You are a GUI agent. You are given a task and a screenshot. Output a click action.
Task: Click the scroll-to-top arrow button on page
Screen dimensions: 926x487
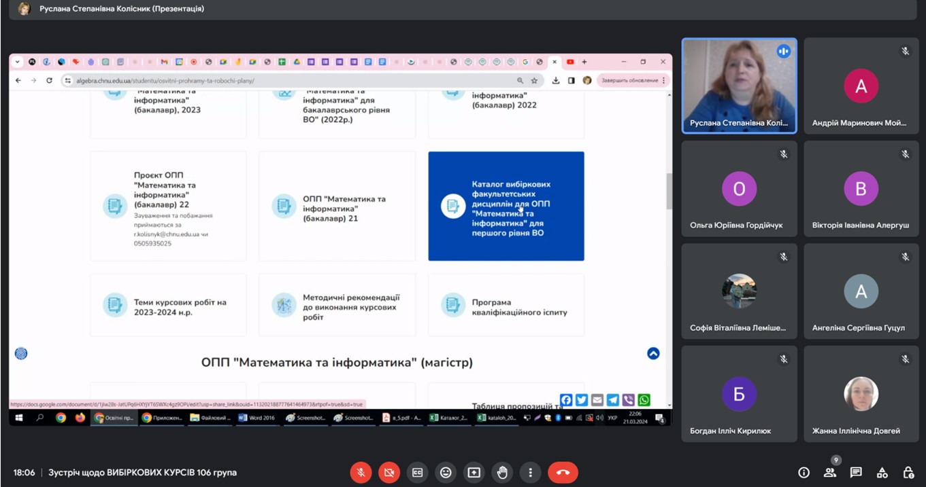pyautogui.click(x=653, y=353)
